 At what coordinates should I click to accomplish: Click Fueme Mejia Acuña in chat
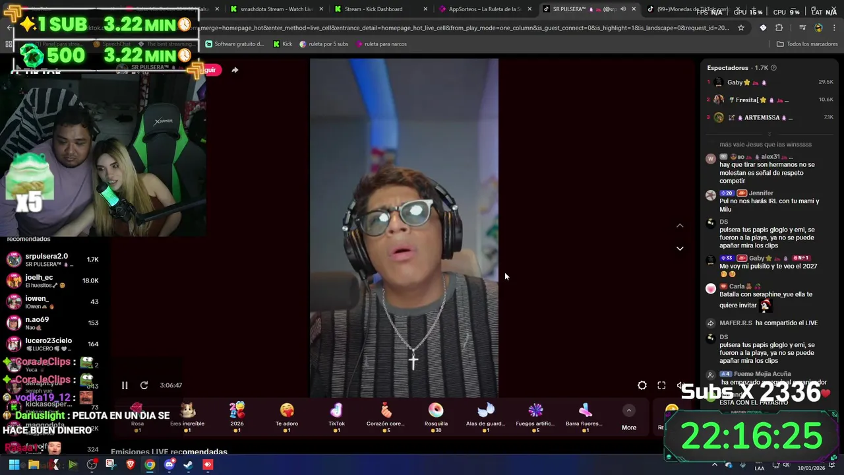(762, 374)
